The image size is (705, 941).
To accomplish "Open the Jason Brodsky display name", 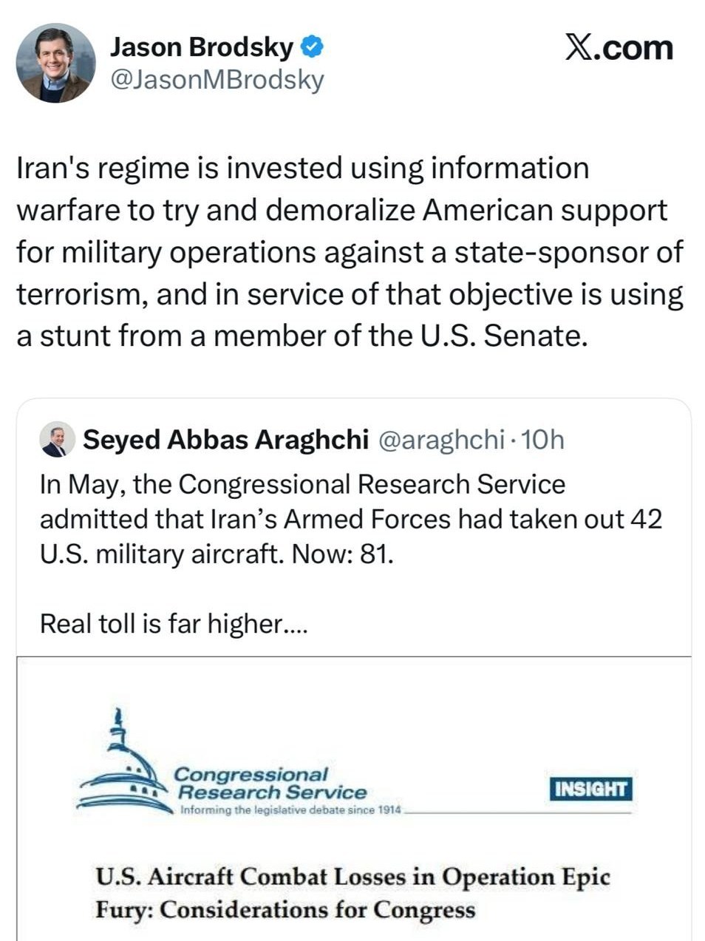I will point(202,47).
